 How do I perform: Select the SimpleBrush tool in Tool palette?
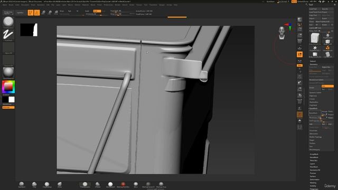tap(327, 48)
